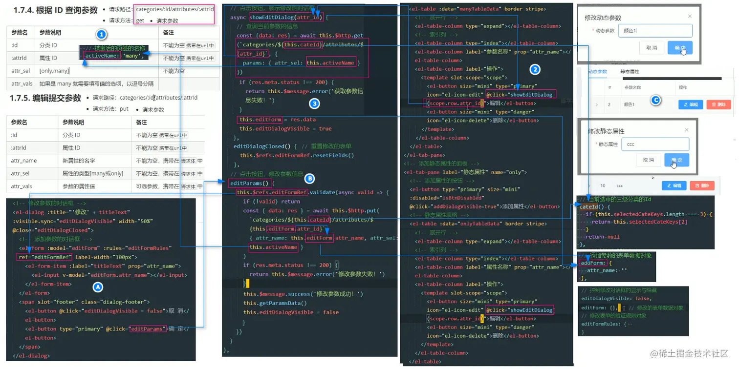Click the [only,many] table cell
Viewport: 739px width, 369px height.
tap(97, 71)
